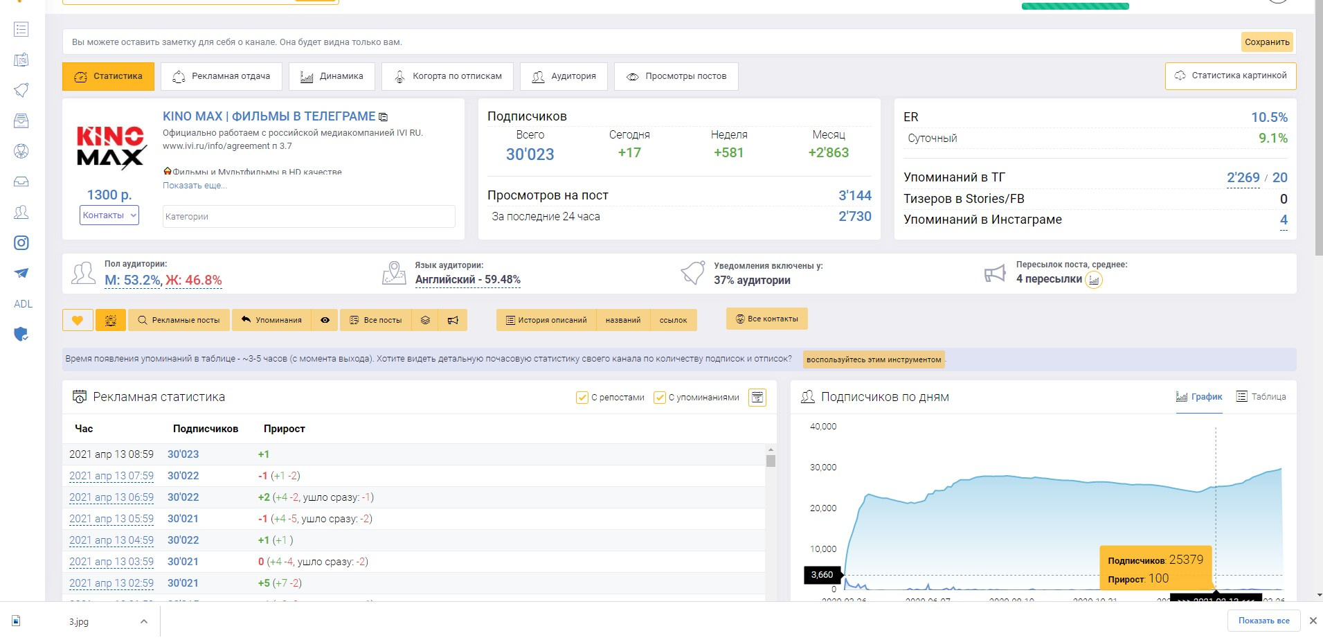Viewport: 1323px width, 640px height.
Task: Open the Instagram icon in the sidebar
Action: (x=21, y=243)
